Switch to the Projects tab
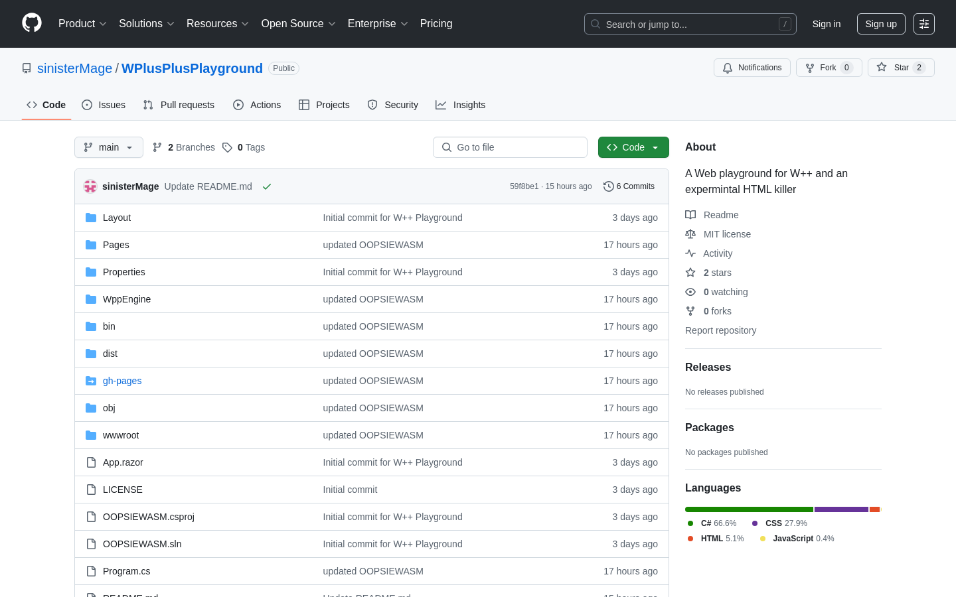The width and height of the screenshot is (956, 597). (x=324, y=105)
